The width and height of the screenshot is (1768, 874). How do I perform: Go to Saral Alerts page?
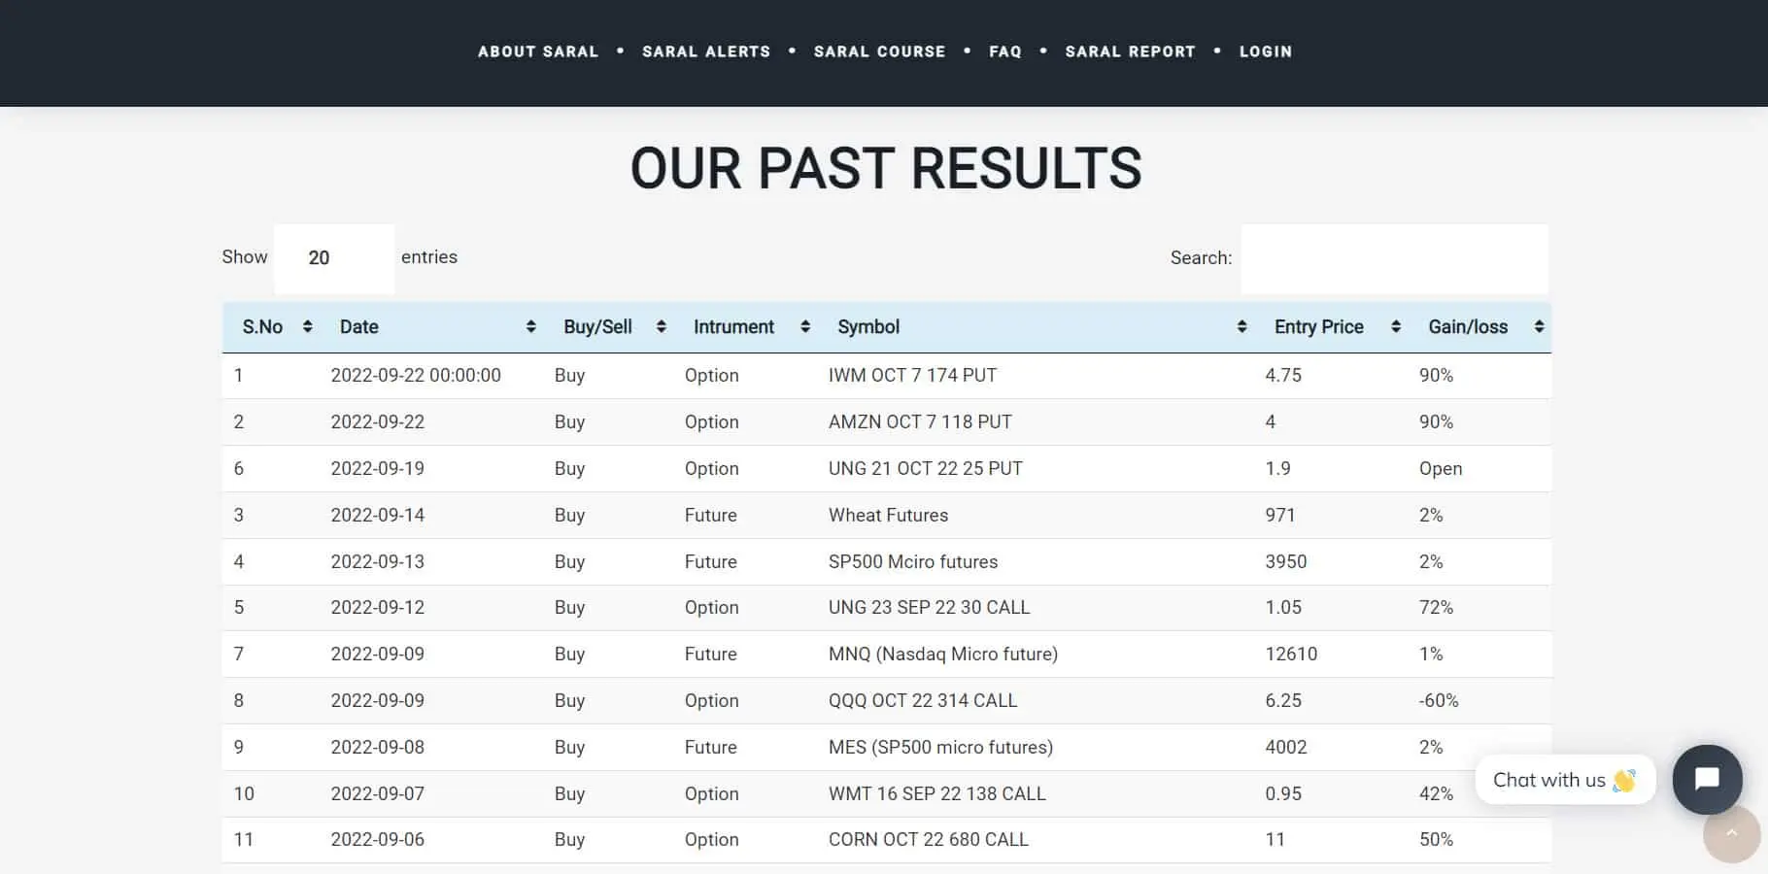tap(706, 51)
